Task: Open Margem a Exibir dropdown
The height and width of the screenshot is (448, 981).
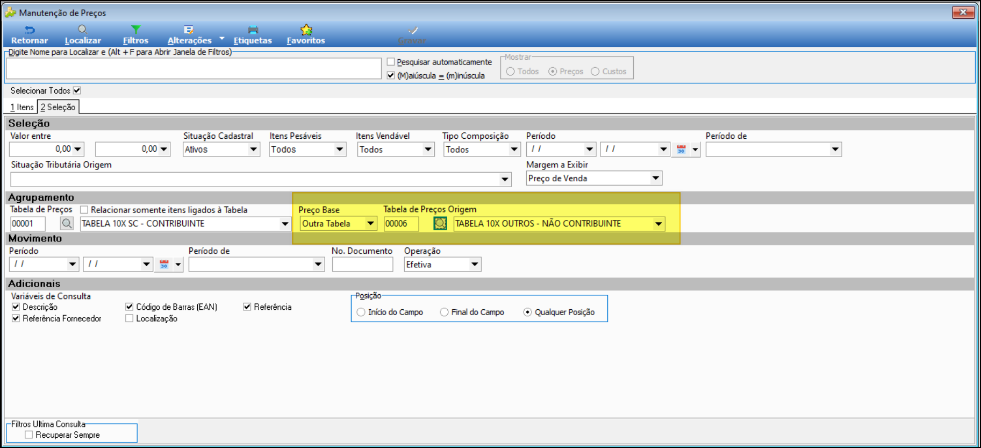Action: coord(655,178)
